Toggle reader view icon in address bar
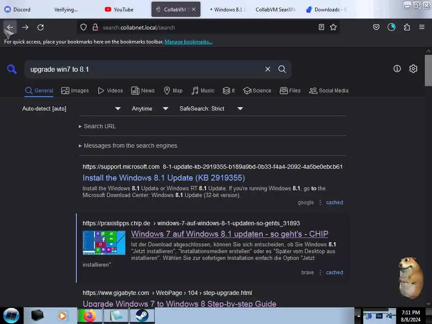The height and width of the screenshot is (324, 432). click(x=321, y=27)
